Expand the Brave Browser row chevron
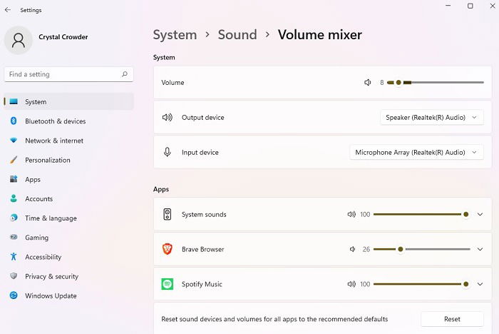 click(x=480, y=249)
